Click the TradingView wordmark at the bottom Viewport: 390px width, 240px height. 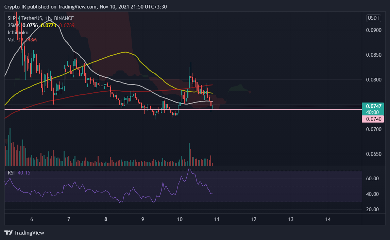coord(29,233)
